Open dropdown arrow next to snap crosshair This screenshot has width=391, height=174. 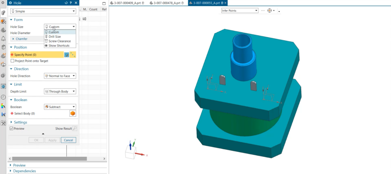pos(274,11)
